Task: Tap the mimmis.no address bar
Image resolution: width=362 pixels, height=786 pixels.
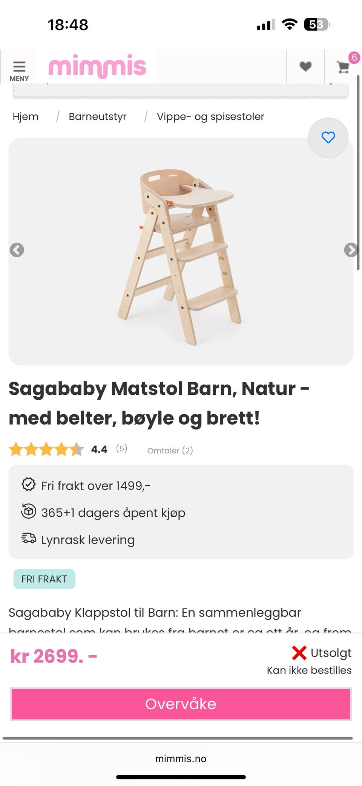Action: (181, 759)
